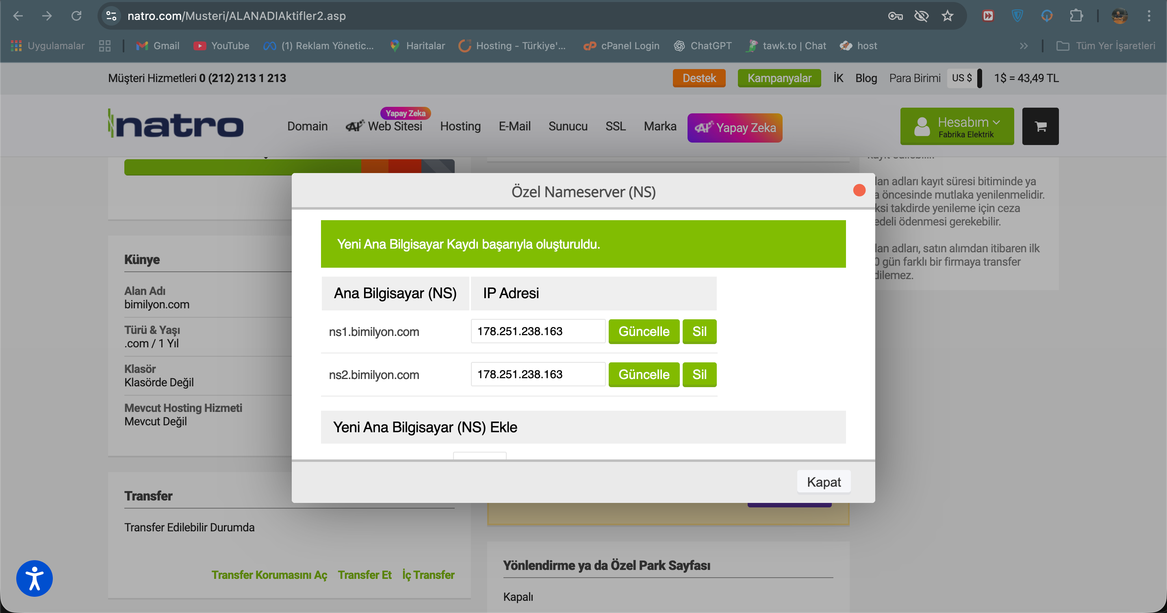Open the Extensions puzzle piece menu
1167x613 pixels.
click(1076, 16)
